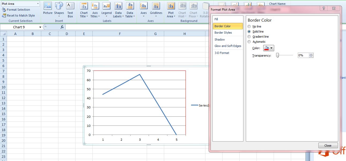Enable the Gradient line option
Image resolution: width=346 pixels, height=161 pixels.
pyautogui.click(x=249, y=37)
